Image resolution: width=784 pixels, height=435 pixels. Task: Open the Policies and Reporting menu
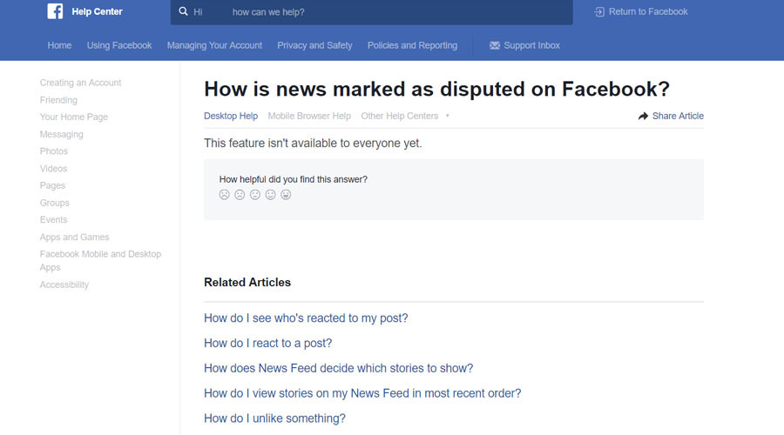(413, 45)
